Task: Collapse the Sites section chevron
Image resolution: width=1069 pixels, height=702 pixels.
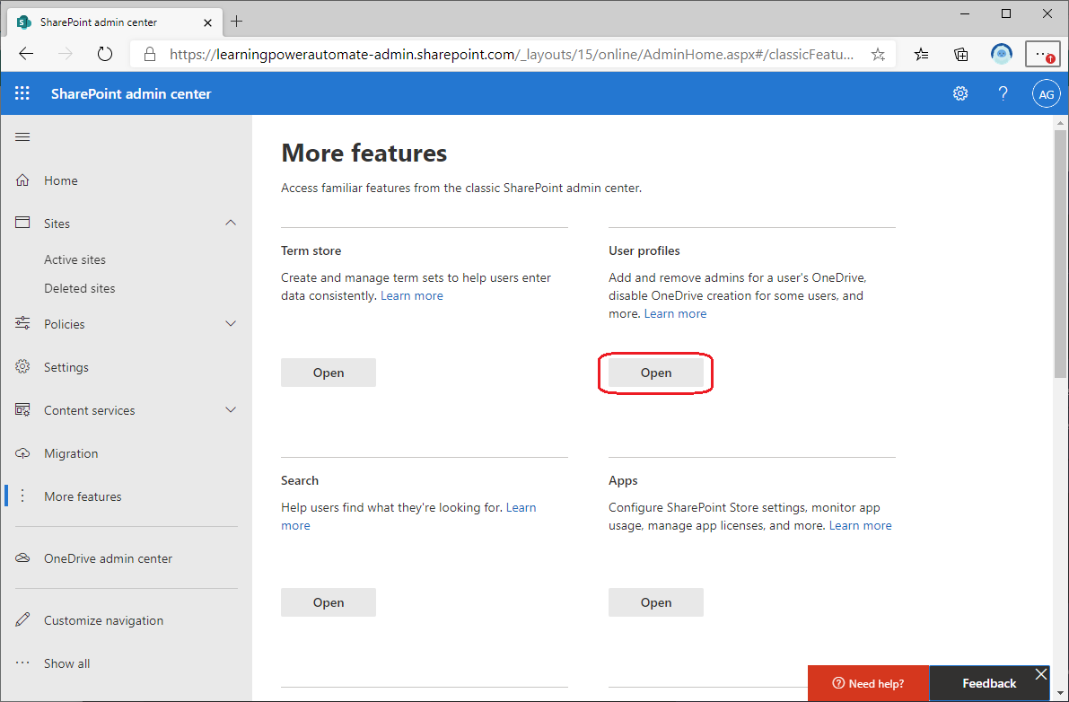Action: [x=231, y=223]
